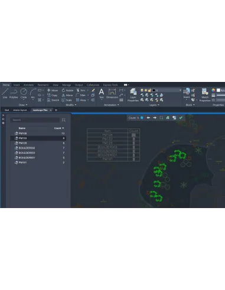The width and height of the screenshot is (225, 290).
Task: Click the Array tool
Action: point(81,100)
